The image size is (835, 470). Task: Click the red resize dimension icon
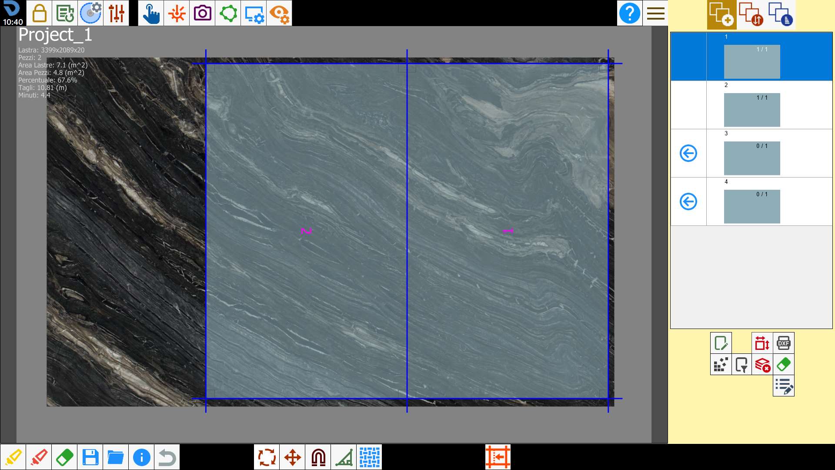pos(762,343)
